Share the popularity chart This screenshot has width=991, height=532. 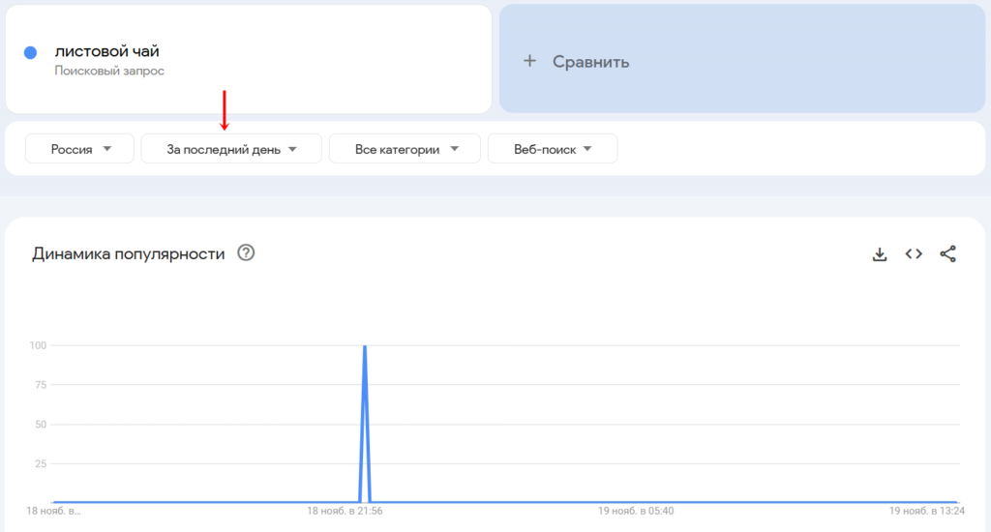pos(947,254)
